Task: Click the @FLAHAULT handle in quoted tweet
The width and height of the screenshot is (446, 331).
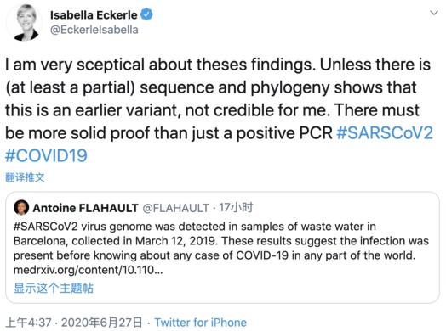Action: [176, 208]
